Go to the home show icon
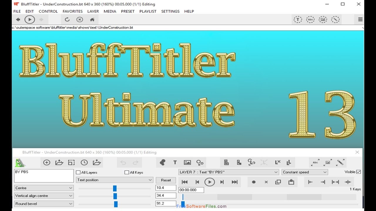 click(x=92, y=20)
